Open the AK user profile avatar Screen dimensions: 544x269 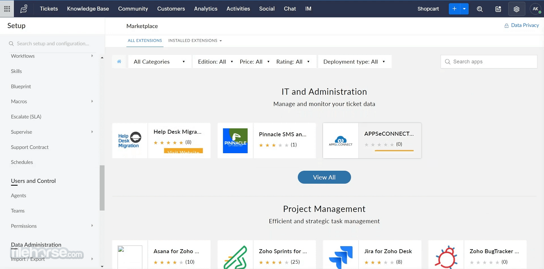[535, 9]
